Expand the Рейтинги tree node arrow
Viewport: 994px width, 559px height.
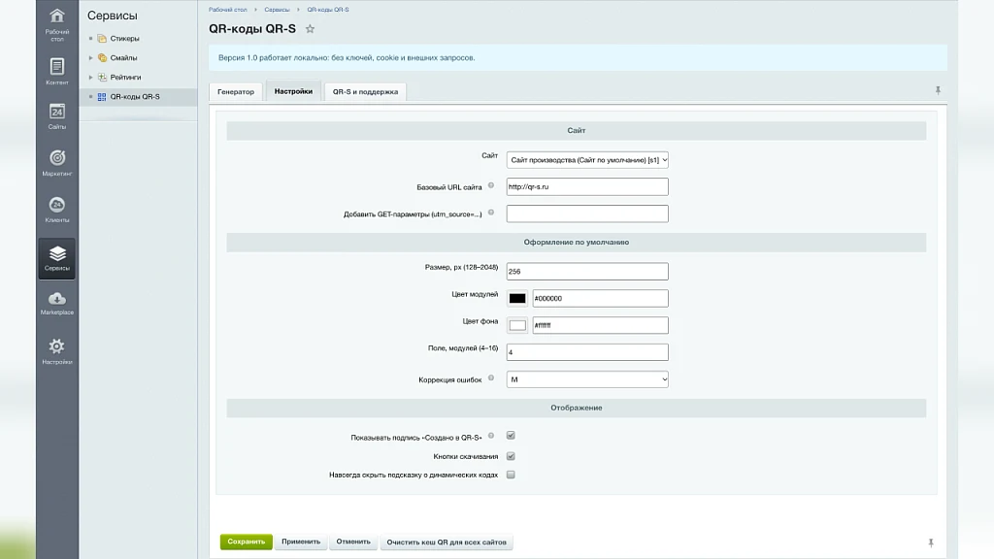[x=90, y=78]
